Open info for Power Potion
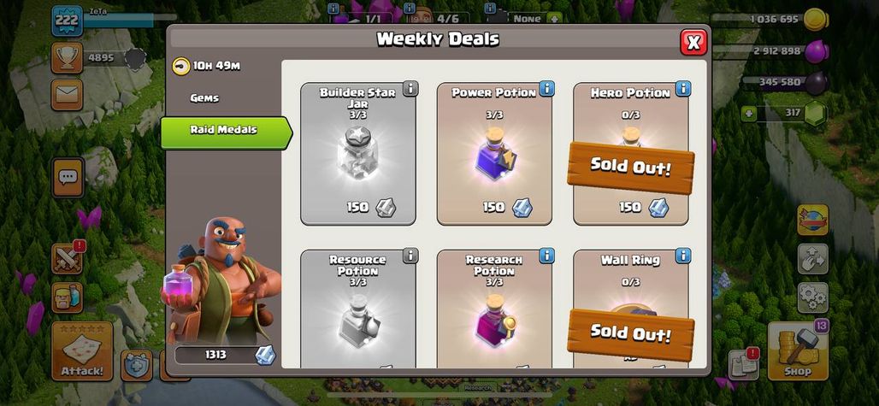This screenshot has height=406, width=879. coord(546,89)
